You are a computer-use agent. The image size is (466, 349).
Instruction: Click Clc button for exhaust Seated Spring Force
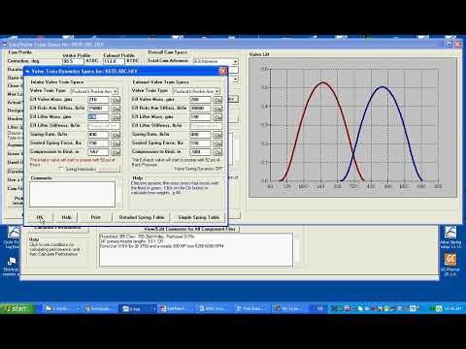pos(217,143)
